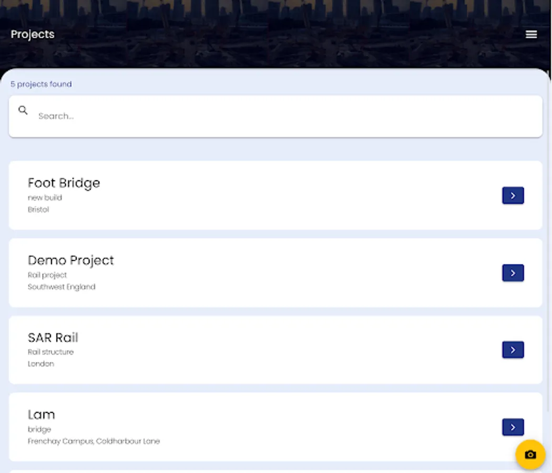This screenshot has width=552, height=473.
Task: Click the Bristol location text
Action: click(x=38, y=210)
